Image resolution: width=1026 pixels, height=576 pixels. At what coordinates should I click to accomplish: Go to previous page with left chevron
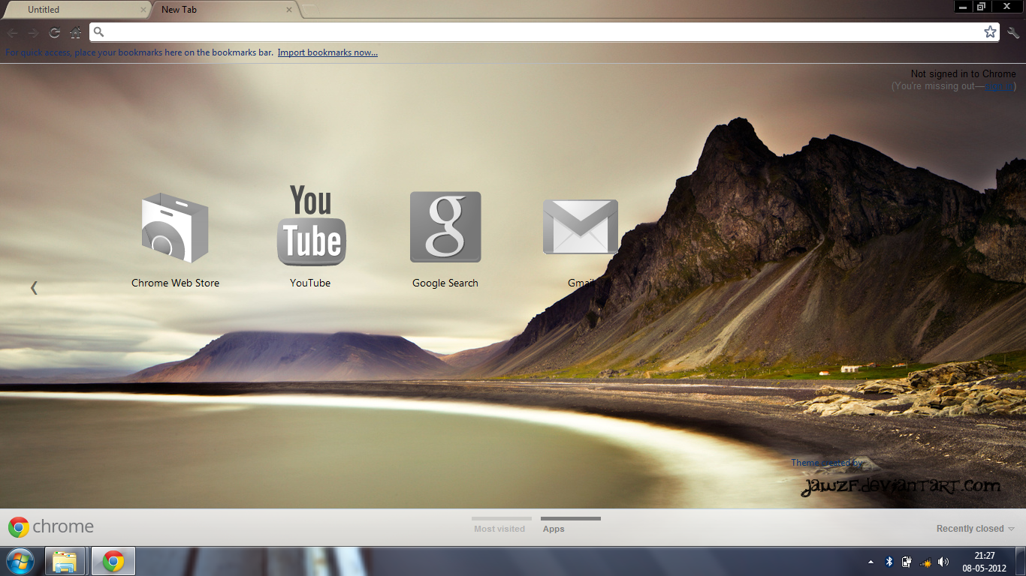pos(34,287)
